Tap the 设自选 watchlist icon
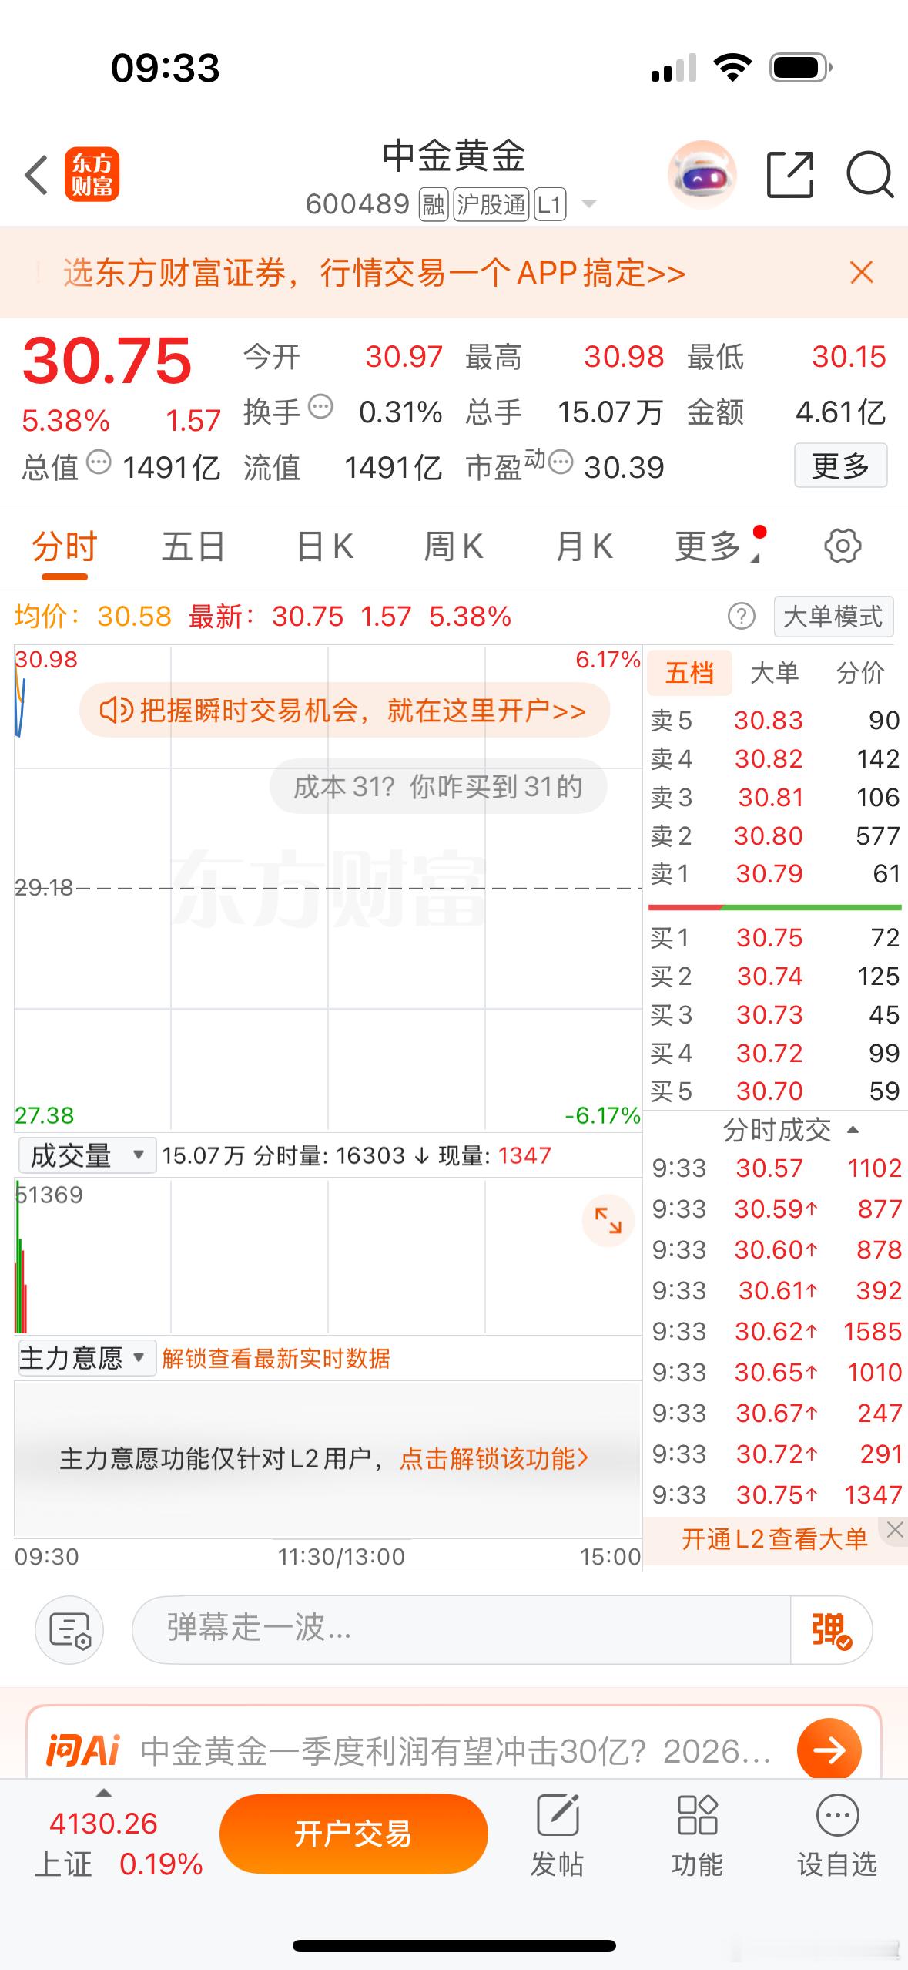This screenshot has height=1970, width=908. coord(837,1835)
